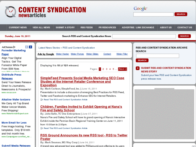The image size is (196, 147).
Task: Click the Content Syndication clock logo icon
Action: (11, 12)
